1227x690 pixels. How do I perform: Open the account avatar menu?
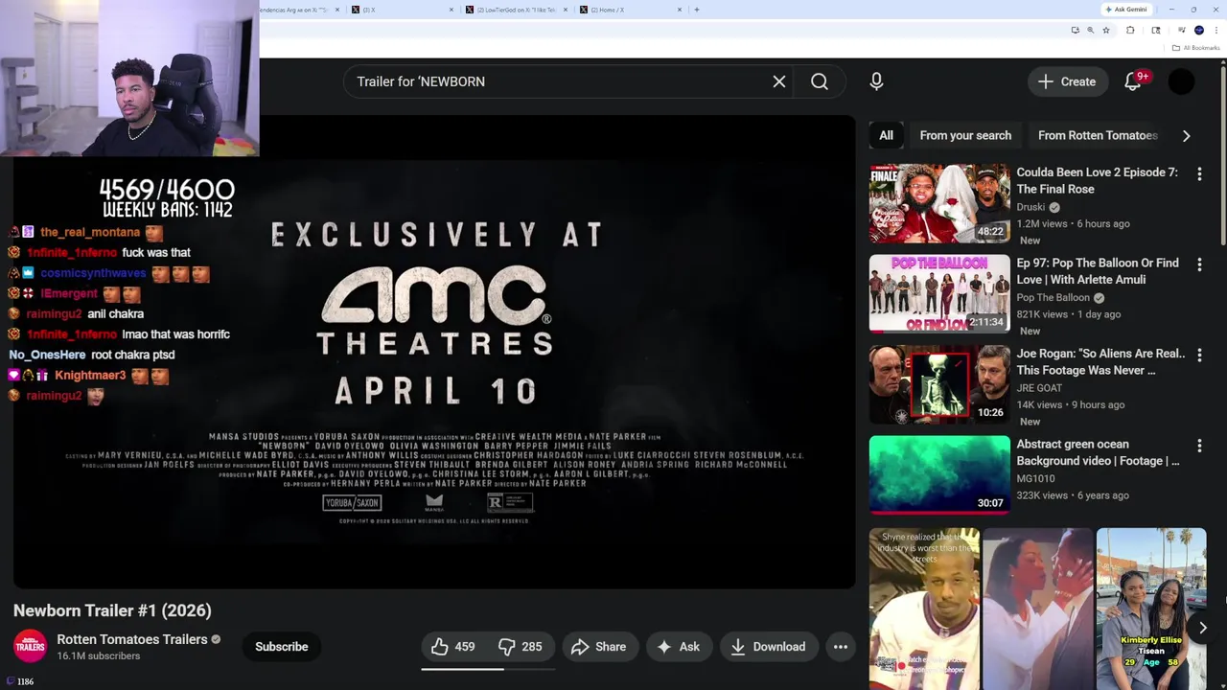tap(1181, 81)
